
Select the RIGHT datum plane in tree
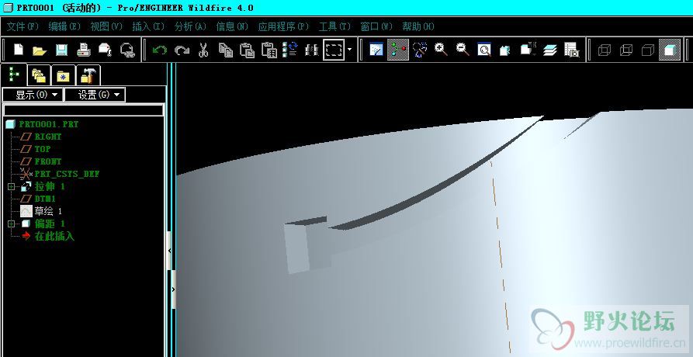coord(48,137)
